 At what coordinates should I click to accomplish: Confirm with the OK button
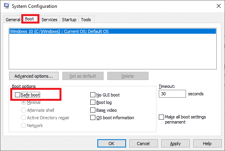coord(112,144)
